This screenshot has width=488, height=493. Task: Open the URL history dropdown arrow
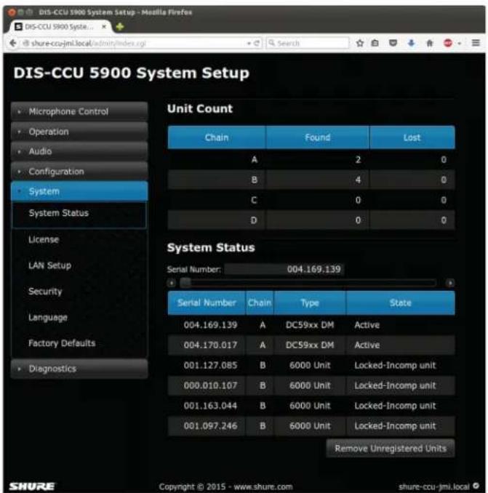click(x=249, y=44)
